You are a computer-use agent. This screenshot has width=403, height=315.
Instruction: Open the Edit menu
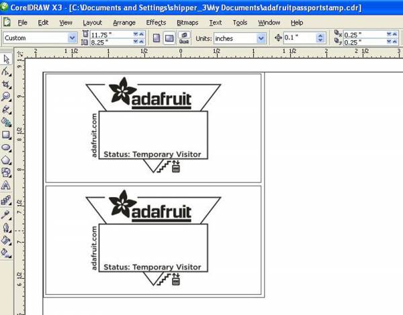pyautogui.click(x=43, y=23)
